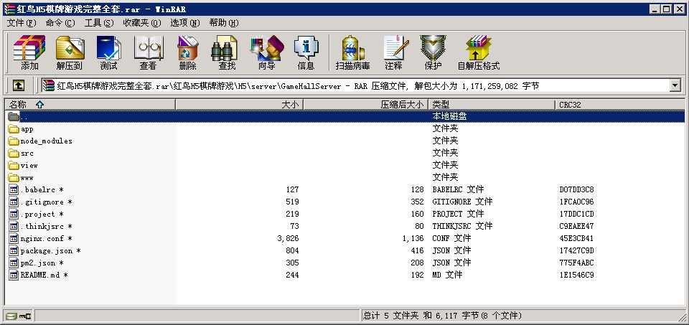This screenshot has width=689, height=325.
Task: Select the node_modules folder
Action: point(46,141)
